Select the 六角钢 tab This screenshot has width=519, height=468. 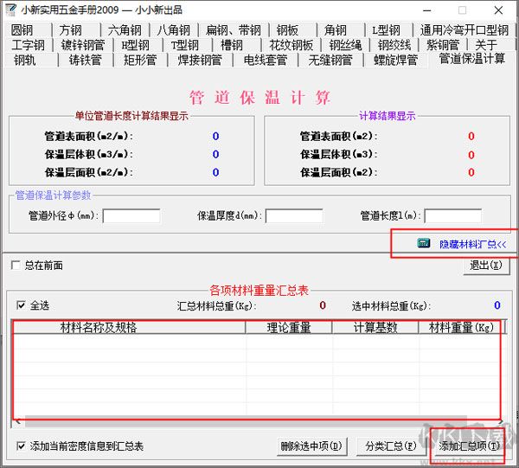[125, 30]
